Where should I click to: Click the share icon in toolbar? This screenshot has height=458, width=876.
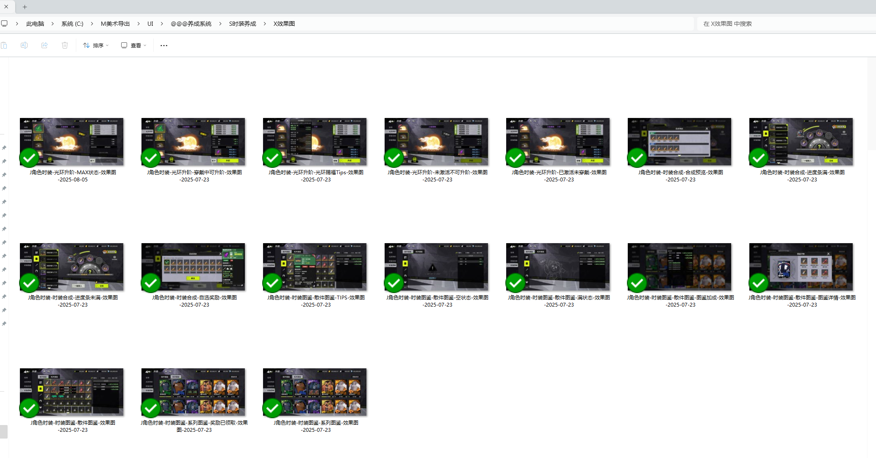[44, 45]
